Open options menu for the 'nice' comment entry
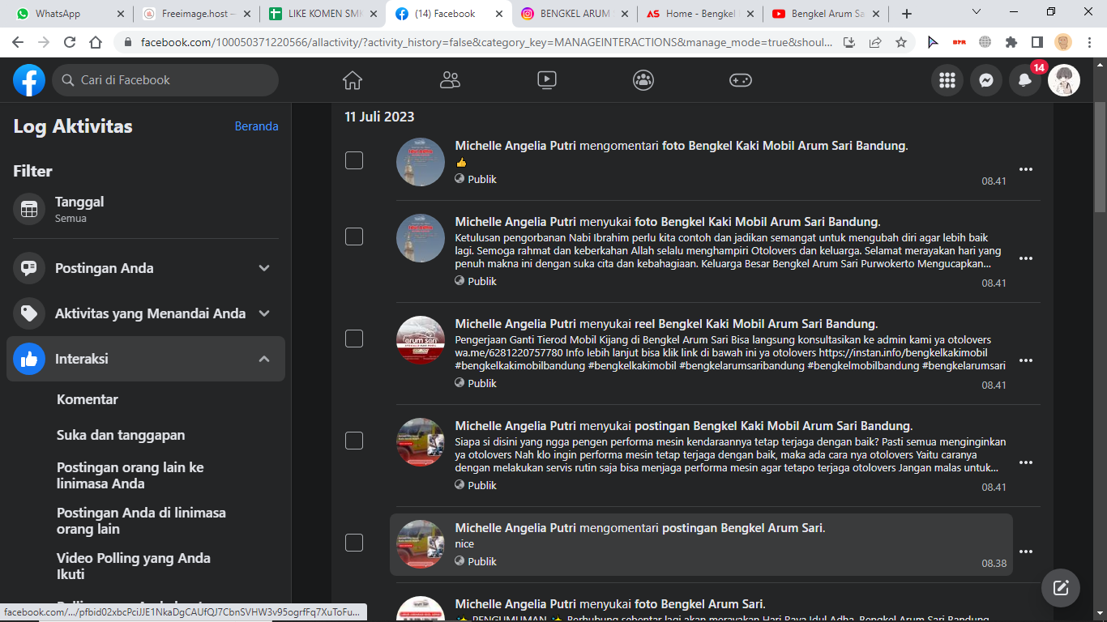This screenshot has width=1107, height=622. (1026, 552)
